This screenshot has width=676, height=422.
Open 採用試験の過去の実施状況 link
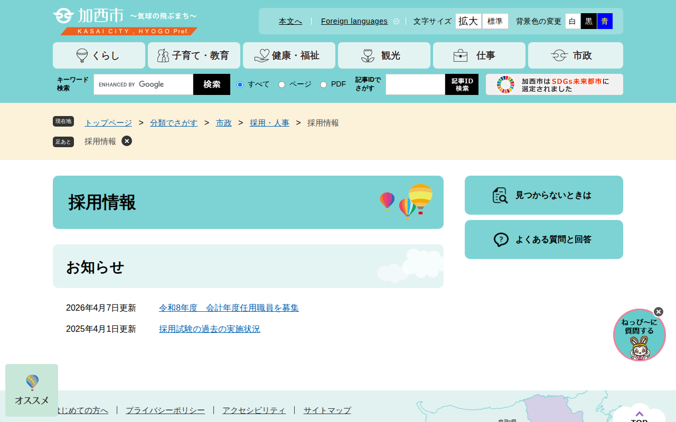point(210,329)
